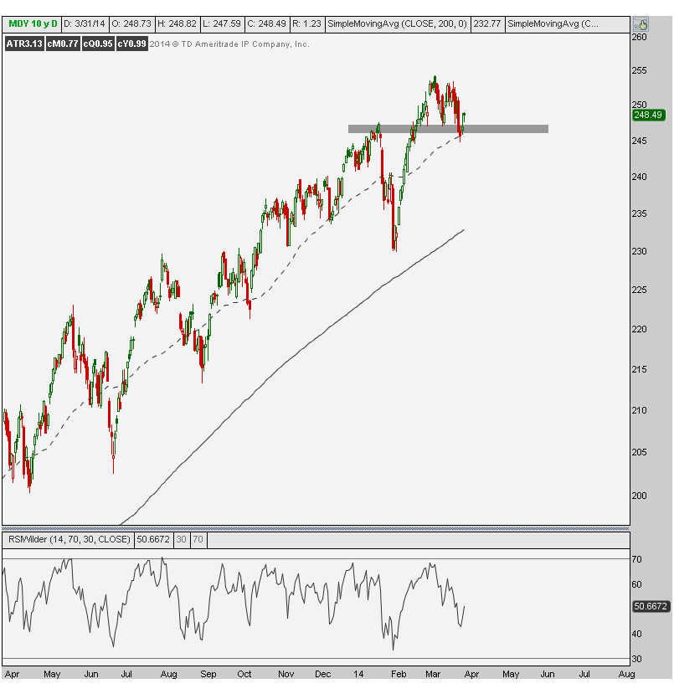
Task: Click the cM0.77 correlation badge
Action: (63, 44)
